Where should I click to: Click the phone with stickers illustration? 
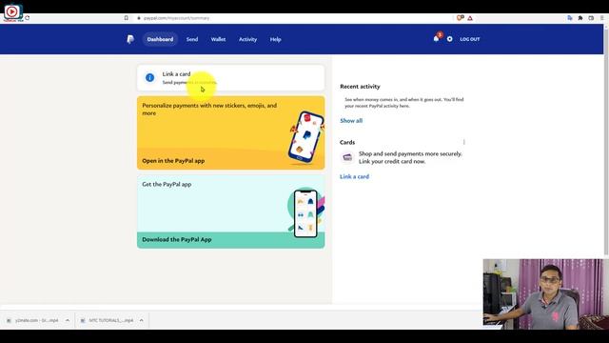306,137
